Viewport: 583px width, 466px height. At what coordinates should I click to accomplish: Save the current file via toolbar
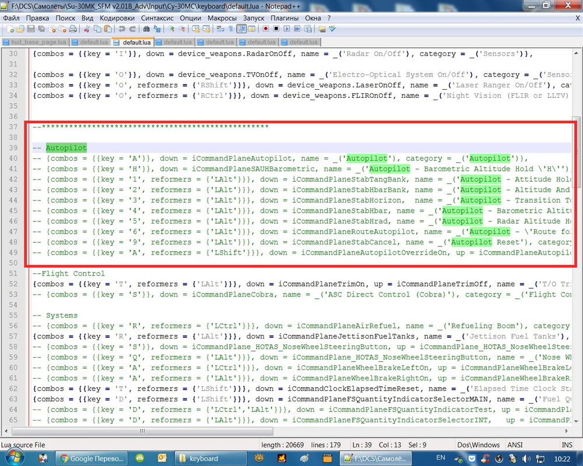pyautogui.click(x=31, y=29)
